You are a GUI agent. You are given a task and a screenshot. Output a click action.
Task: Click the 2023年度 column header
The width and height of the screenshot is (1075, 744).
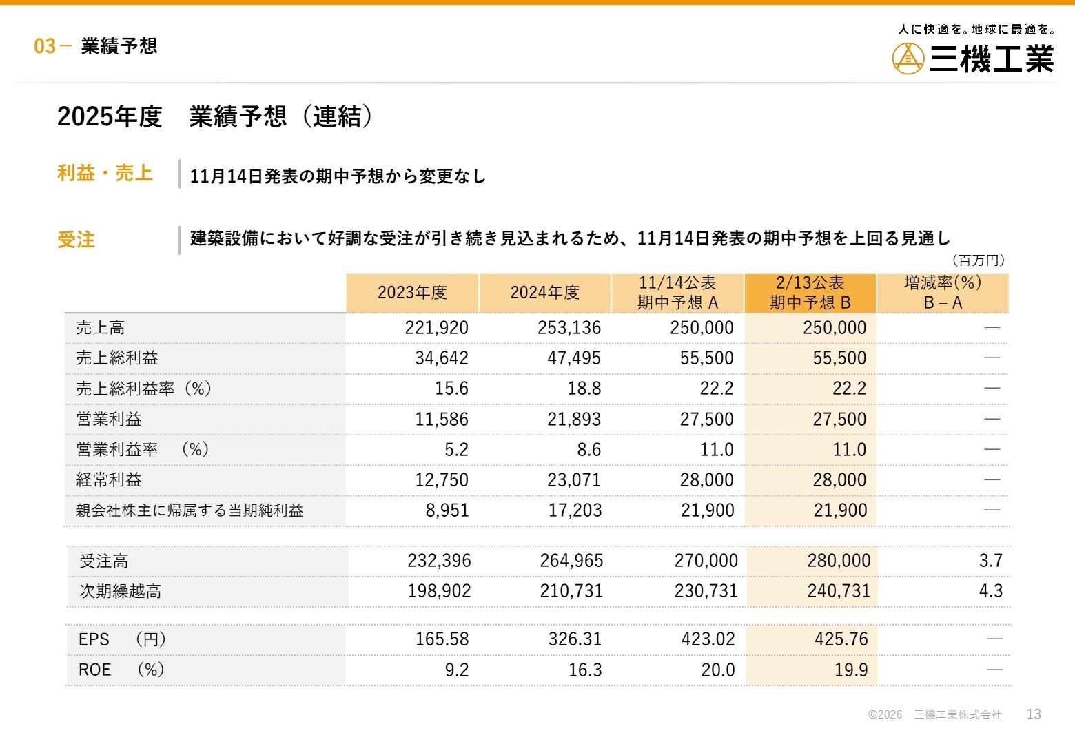click(x=412, y=292)
